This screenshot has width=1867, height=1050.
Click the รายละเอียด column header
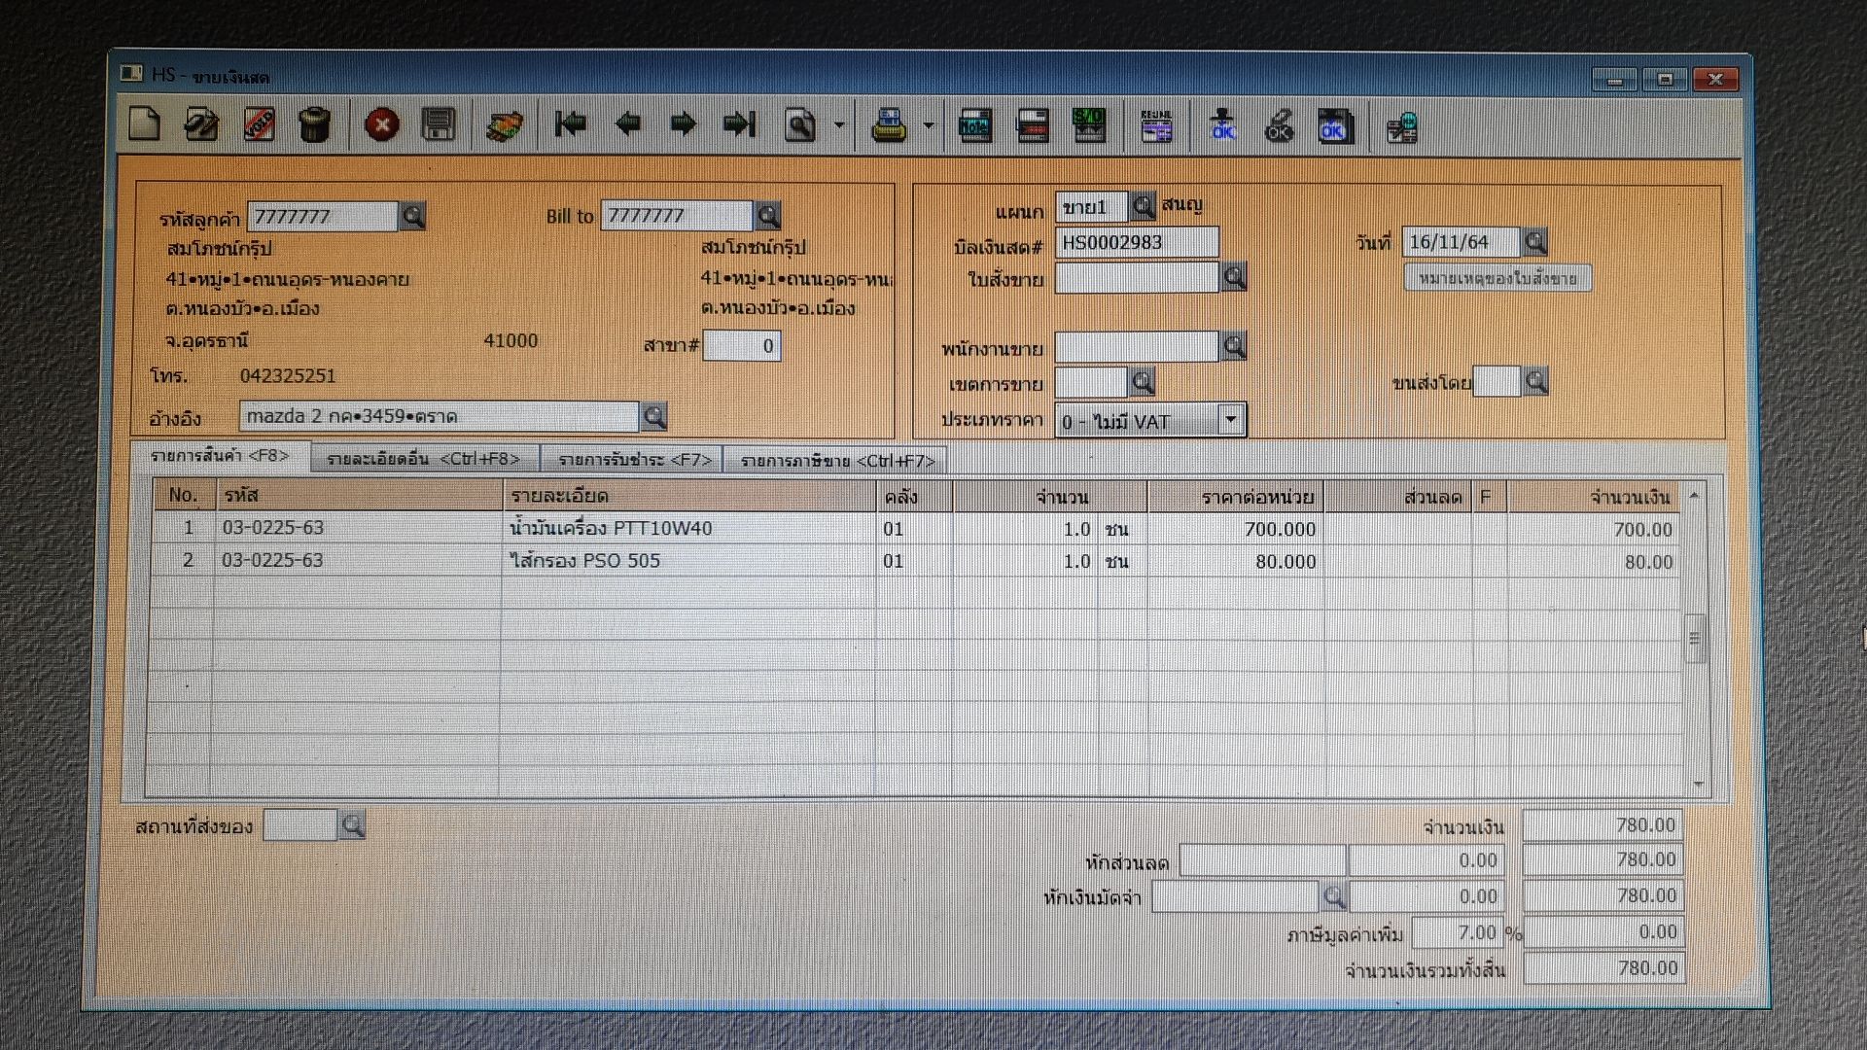pos(688,496)
